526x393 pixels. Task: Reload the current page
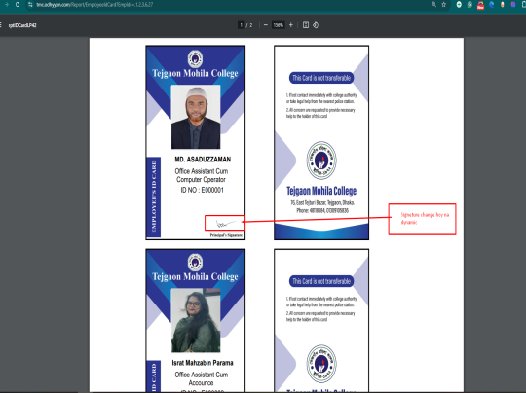[18, 4]
